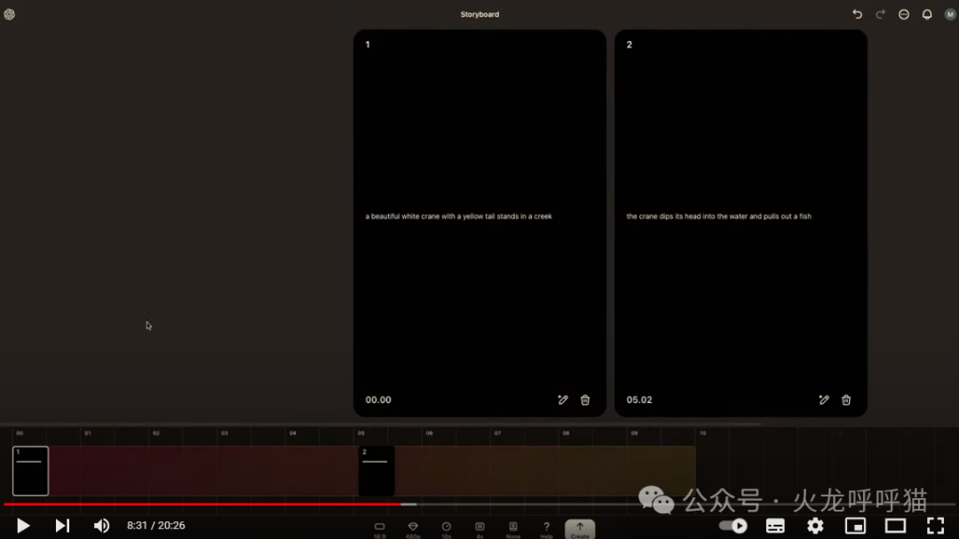This screenshot has height=539, width=959.
Task: Click the Sora logo icon in top-left corner
Action: pos(9,14)
